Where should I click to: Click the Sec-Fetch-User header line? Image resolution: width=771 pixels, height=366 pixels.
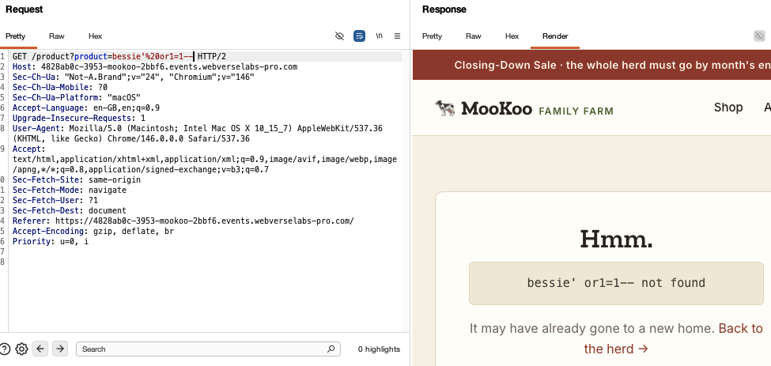(55, 200)
